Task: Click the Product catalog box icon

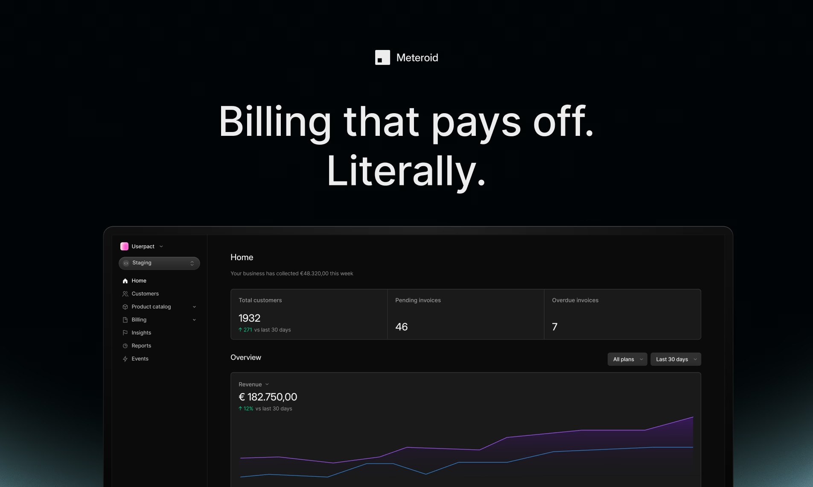Action: pos(125,307)
